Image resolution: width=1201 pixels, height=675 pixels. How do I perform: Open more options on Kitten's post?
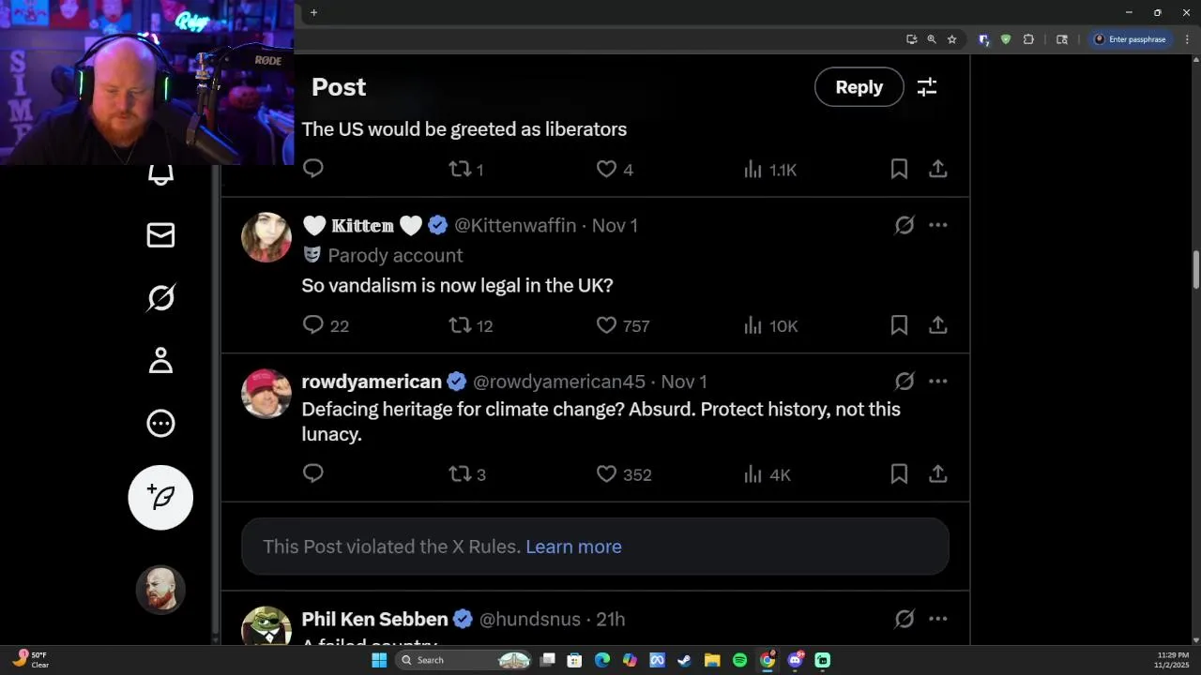(937, 225)
